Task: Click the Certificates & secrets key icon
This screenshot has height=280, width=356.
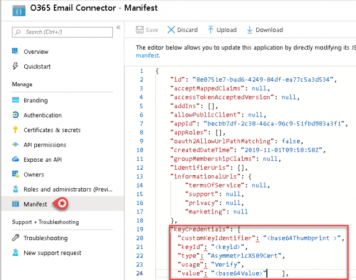Action: click(15, 130)
